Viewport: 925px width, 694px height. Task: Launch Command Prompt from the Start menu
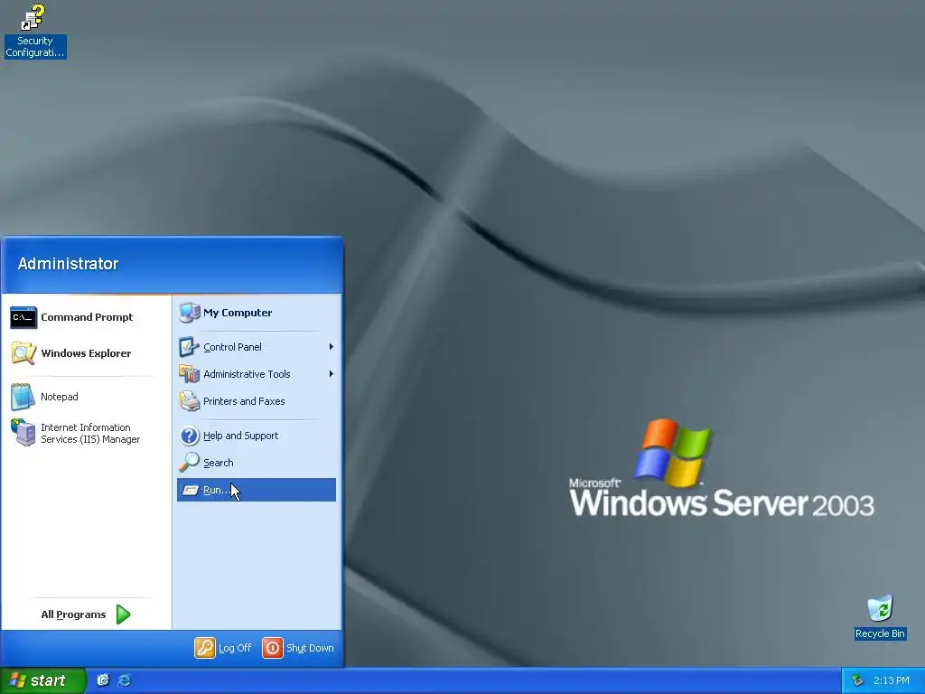(x=86, y=317)
